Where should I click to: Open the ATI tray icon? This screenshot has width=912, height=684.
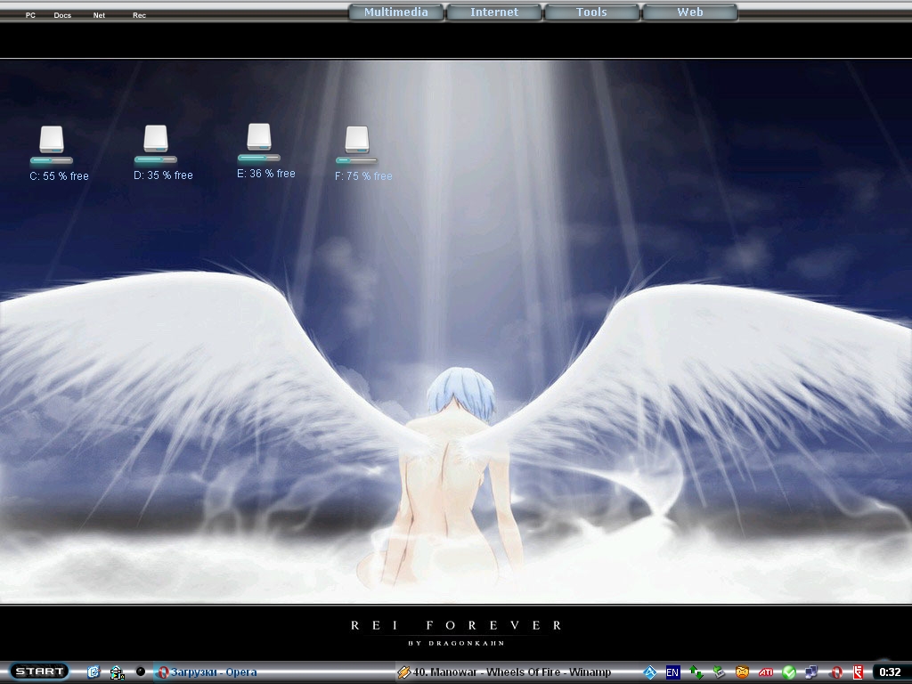pyautogui.click(x=765, y=672)
